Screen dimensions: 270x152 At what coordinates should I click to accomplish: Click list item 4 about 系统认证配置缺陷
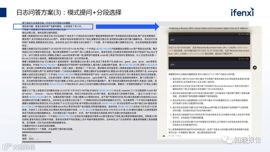pos(209,102)
